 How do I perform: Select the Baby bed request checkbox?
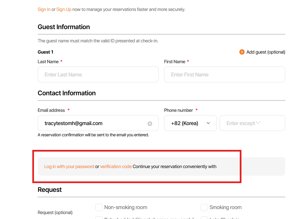coord(99,218)
